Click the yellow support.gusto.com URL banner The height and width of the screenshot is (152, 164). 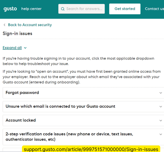click(x=91, y=149)
